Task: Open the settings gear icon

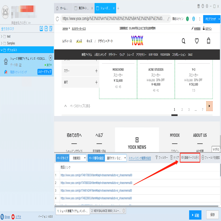Action: pos(206,6)
